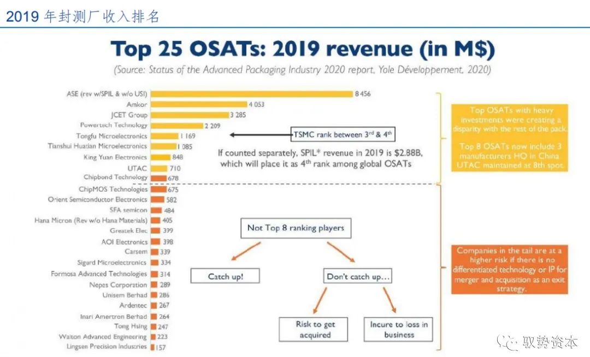Click the Amkor yellow revenue bar
Image resolution: width=590 pixels, height=357 pixels.
[x=199, y=104]
